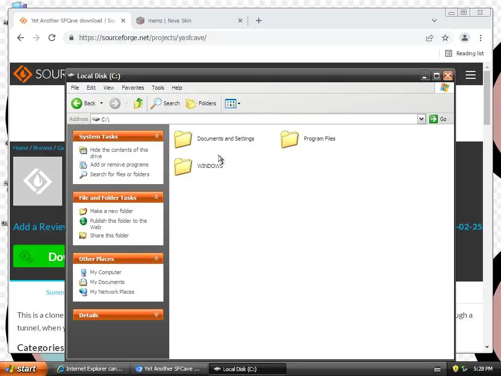Screen dimensions: 501x376
Task: Select the Program Files folder icon
Action: tap(290, 139)
